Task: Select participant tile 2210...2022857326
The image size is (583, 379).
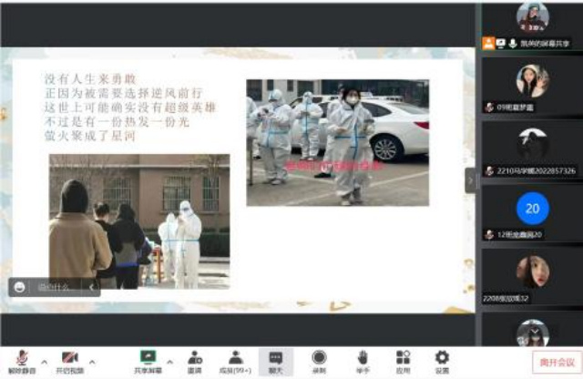Action: point(532,149)
